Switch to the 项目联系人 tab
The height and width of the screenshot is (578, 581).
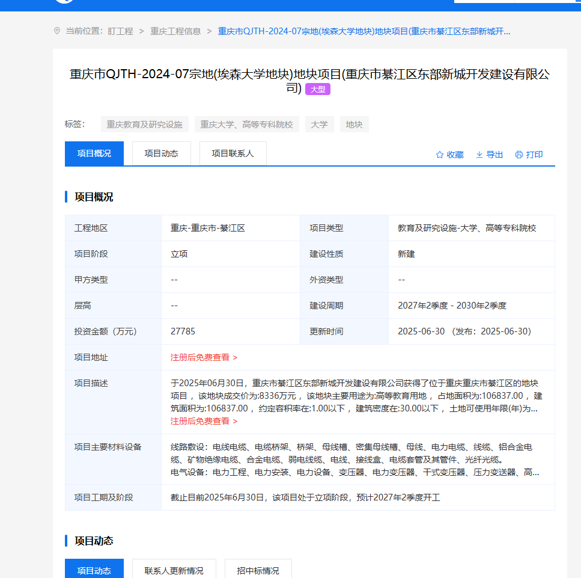[233, 153]
